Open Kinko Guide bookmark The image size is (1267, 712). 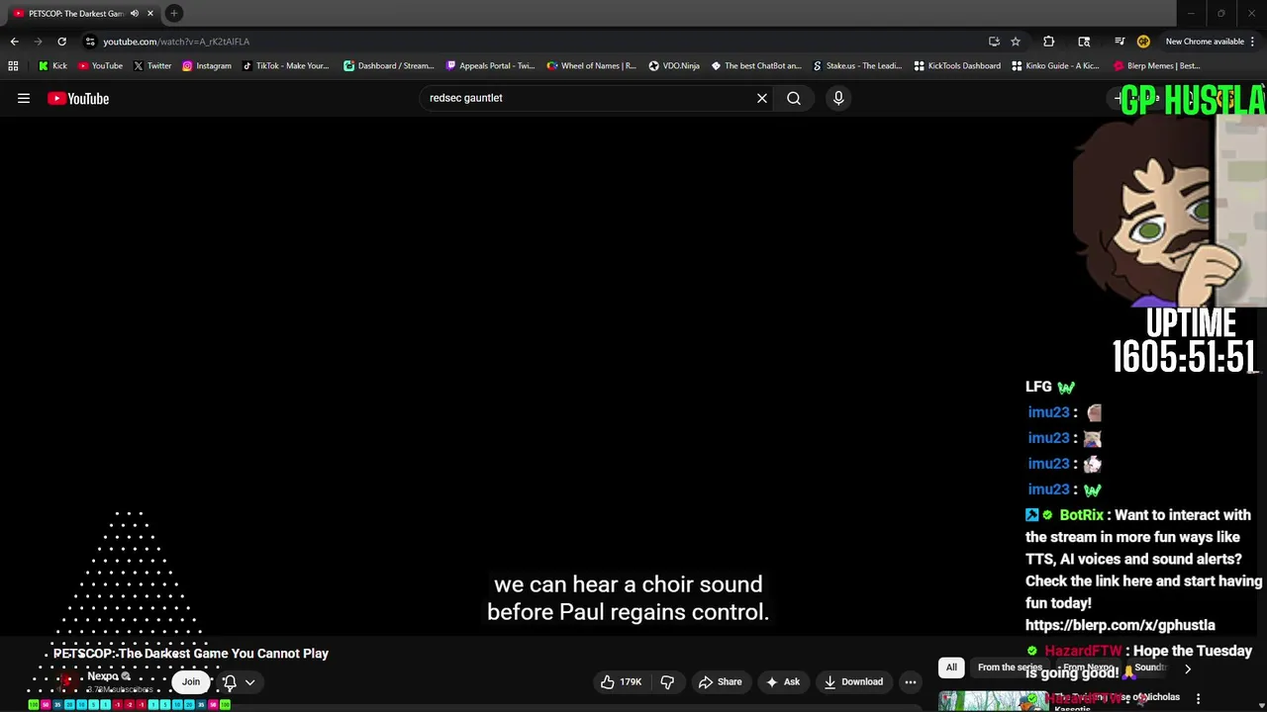tap(1055, 66)
